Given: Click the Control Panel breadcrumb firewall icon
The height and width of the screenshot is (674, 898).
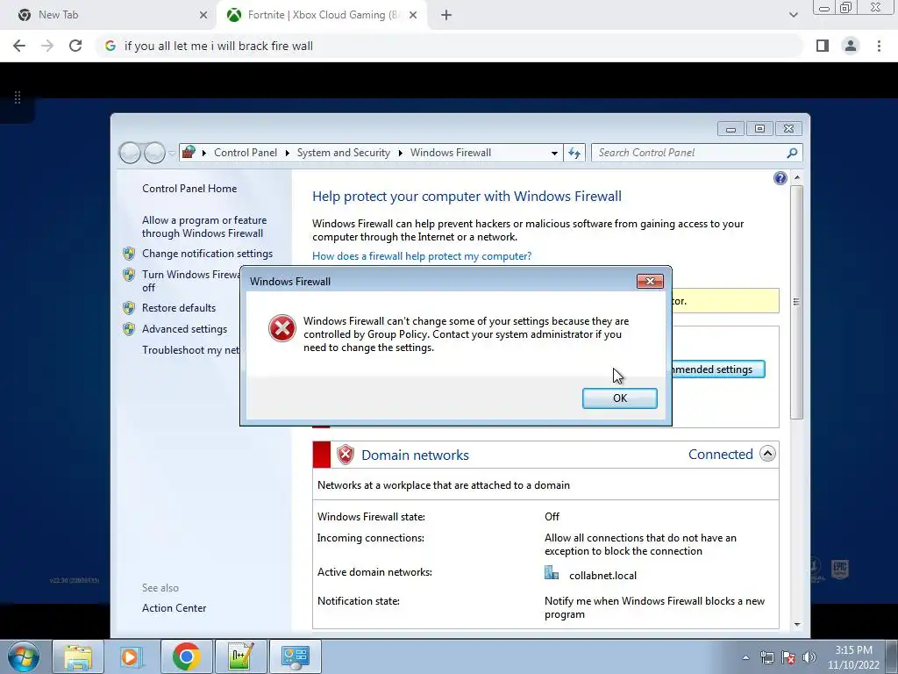Looking at the screenshot, I should click(189, 153).
